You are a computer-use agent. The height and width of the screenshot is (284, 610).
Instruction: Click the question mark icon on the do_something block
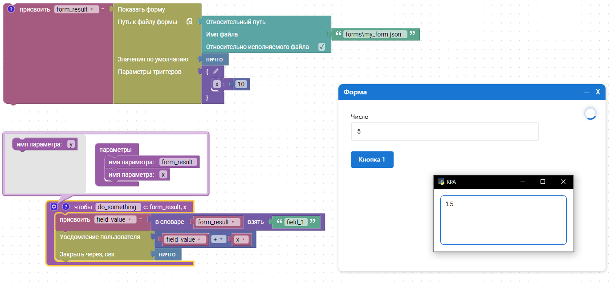pos(66,207)
